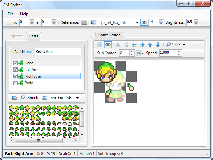Image resolution: width=213 pixels, height=160 pixels.
Task: Decrease Brightness with down spinner
Action: tap(196, 24)
